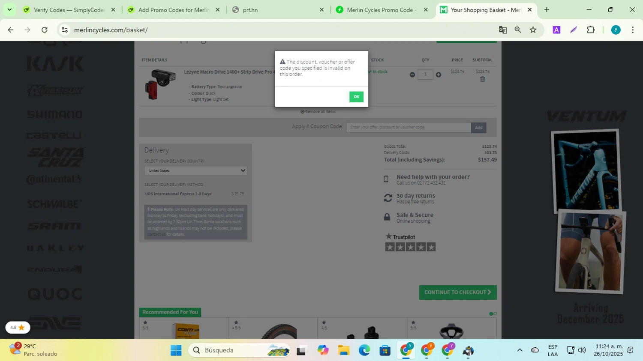Open Lezyne Macro Drive product link
Image resolution: width=643 pixels, height=361 pixels.
229,72
